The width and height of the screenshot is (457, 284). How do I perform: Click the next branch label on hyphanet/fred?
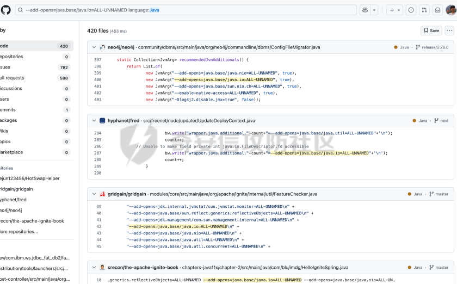[441, 121]
